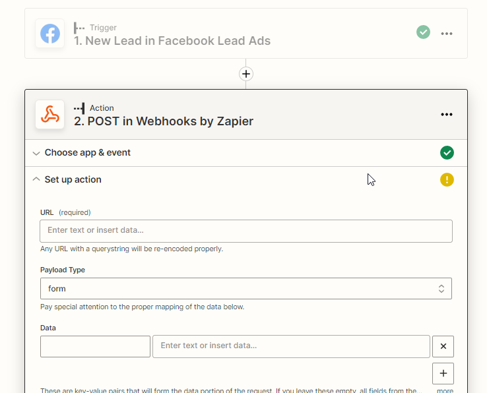The width and height of the screenshot is (487, 393).
Task: Click the URL input field
Action: pyautogui.click(x=246, y=231)
